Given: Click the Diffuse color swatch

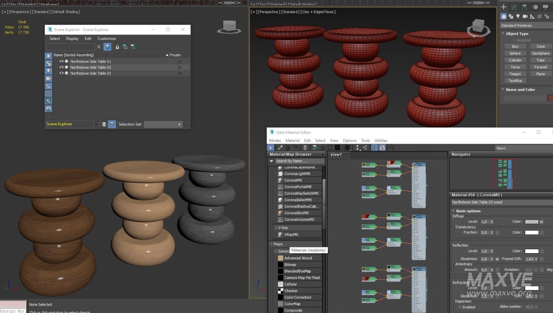Looking at the screenshot, I should [531, 222].
